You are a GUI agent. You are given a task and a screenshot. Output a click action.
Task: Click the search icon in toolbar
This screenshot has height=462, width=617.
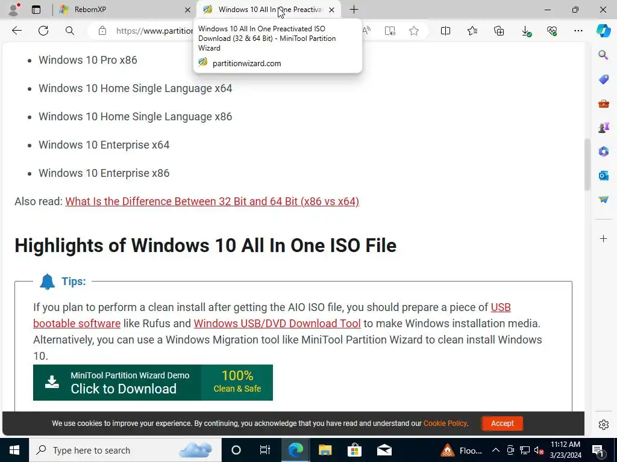click(x=70, y=31)
